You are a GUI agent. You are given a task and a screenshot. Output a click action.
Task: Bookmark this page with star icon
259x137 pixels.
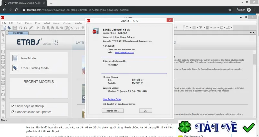click(230, 10)
